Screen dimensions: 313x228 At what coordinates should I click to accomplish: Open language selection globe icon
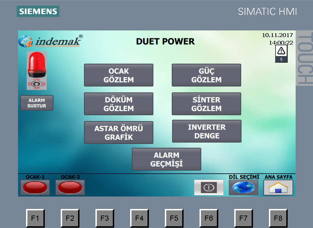click(x=244, y=188)
